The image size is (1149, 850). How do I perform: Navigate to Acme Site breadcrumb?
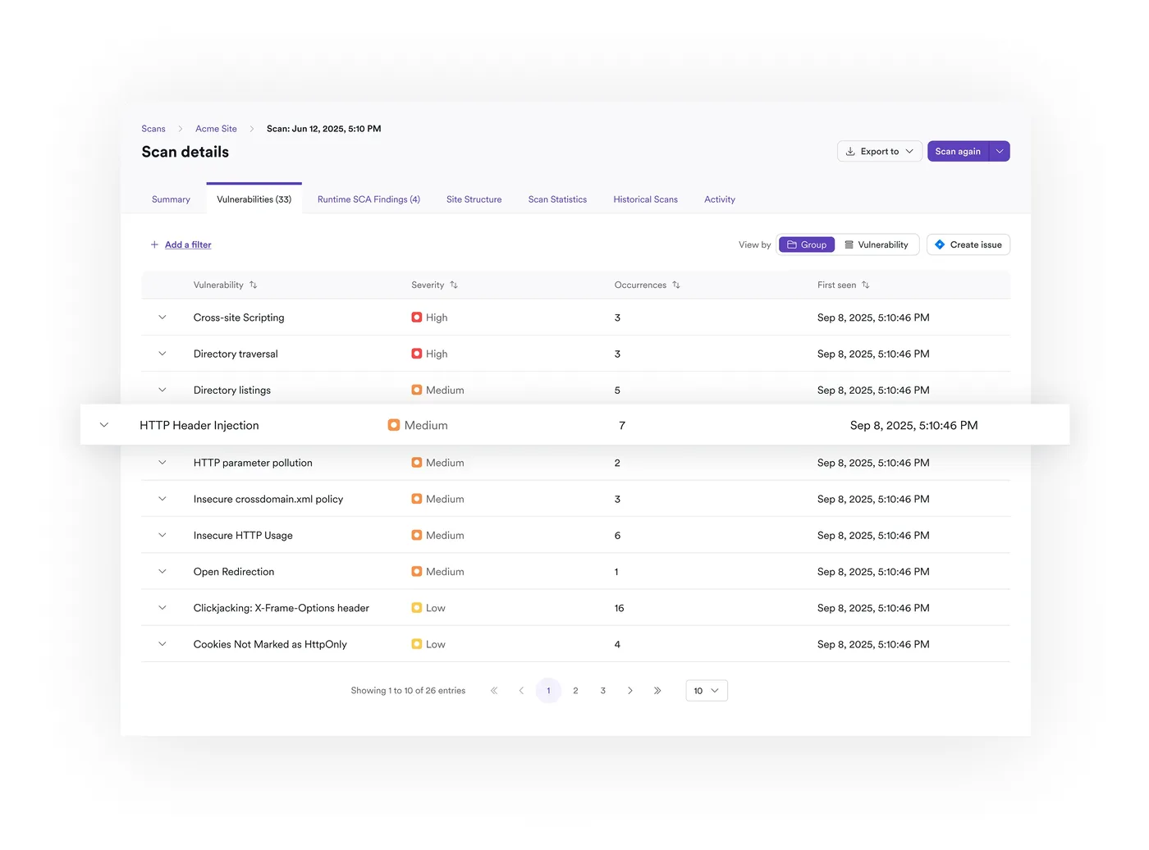[x=216, y=129]
